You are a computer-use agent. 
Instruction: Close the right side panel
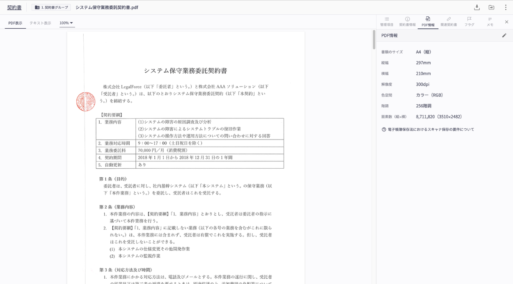tap(506, 22)
